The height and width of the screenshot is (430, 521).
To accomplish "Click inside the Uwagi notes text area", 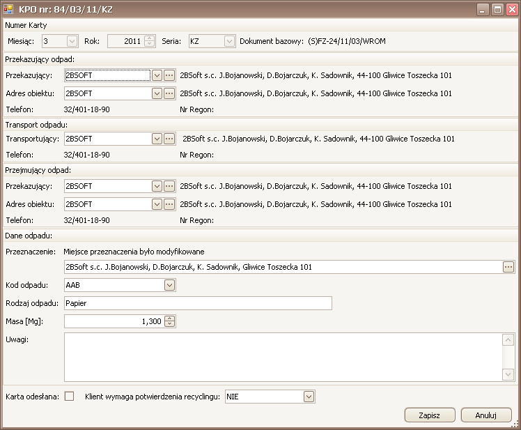I will (x=283, y=357).
